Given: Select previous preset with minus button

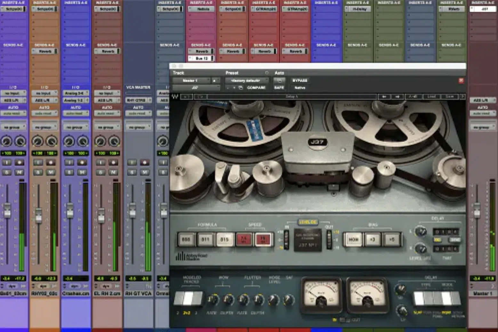Looking at the screenshot, I should [x=228, y=88].
